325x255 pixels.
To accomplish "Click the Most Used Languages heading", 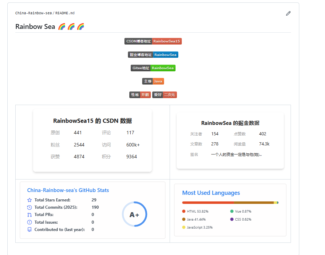I will point(211,193).
